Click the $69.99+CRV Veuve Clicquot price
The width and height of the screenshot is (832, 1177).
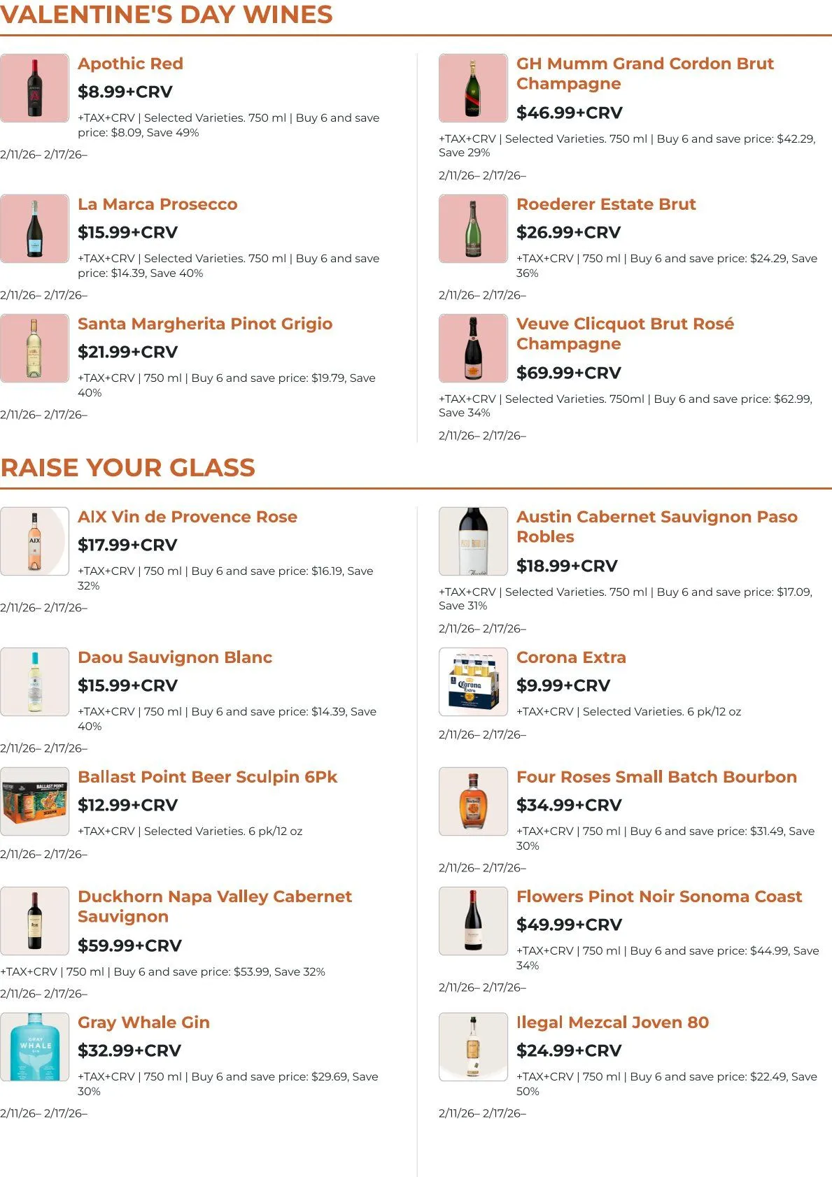568,373
